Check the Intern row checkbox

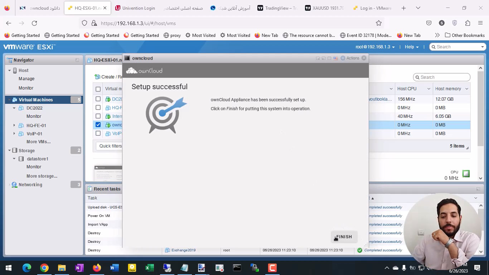coord(98,116)
